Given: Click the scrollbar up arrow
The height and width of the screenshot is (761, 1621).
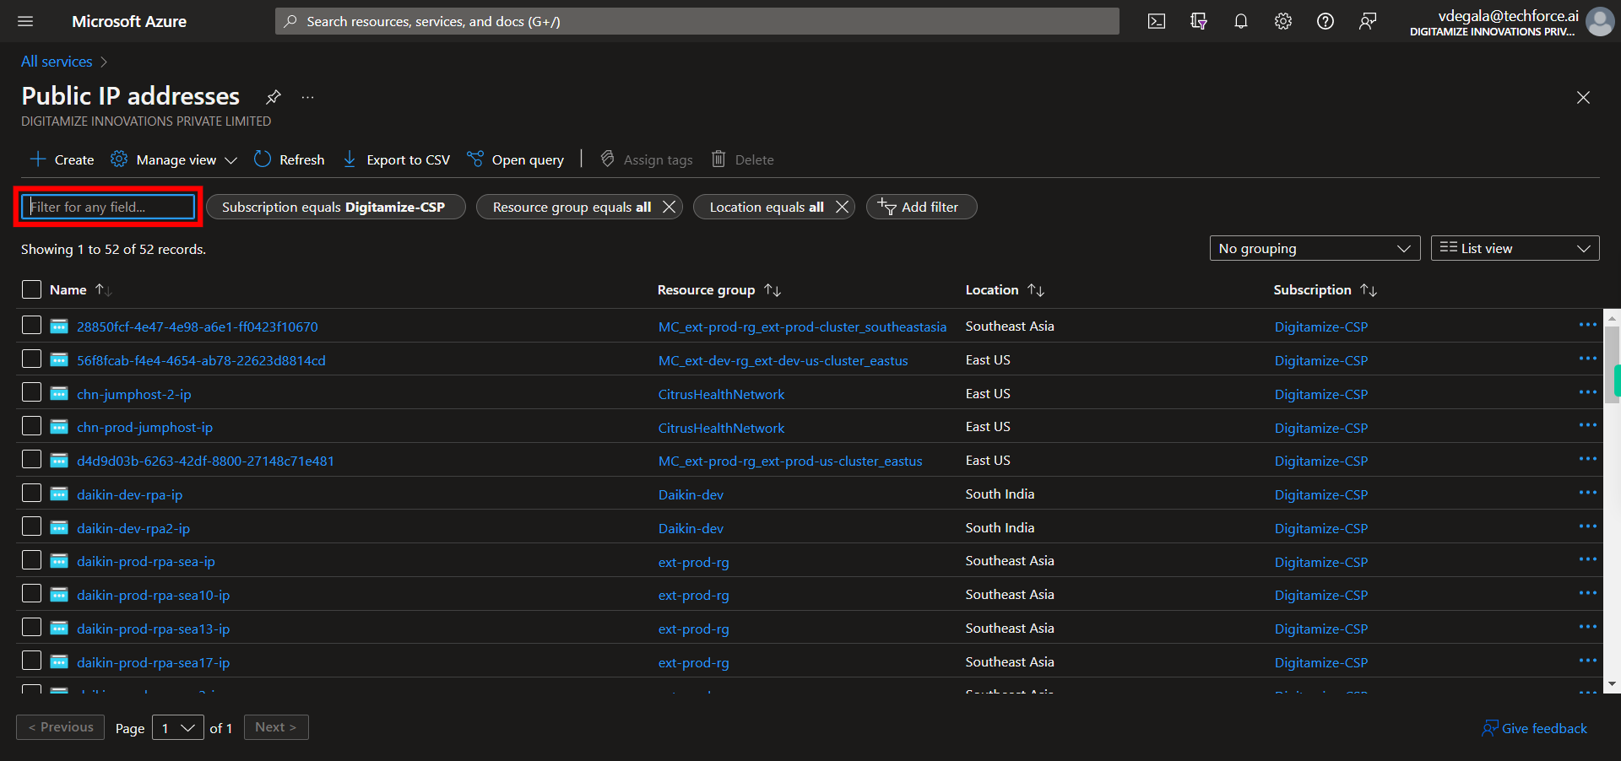Looking at the screenshot, I should tap(1612, 319).
